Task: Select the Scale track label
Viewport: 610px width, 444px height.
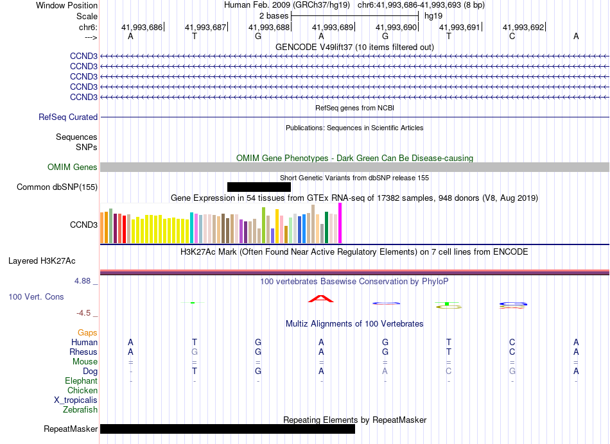Action: 87,16
